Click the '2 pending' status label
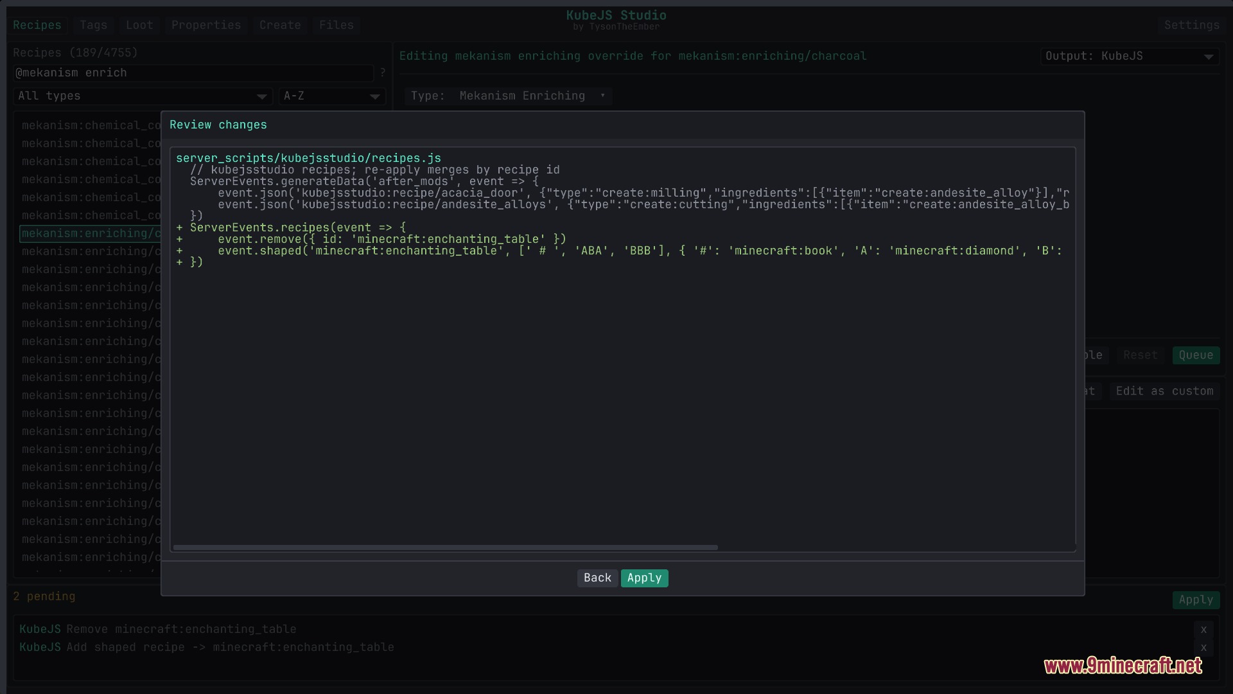Image resolution: width=1233 pixels, height=694 pixels. 44,596
